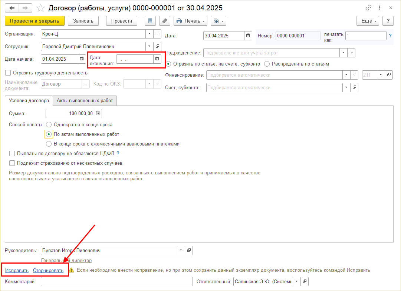Viewport: 401px width, 291px height.
Task: Expand the Руководитель dropdown list
Action: 181,251
